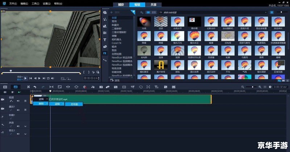This screenshot has width=290, height=152.
Task: Switch to the 共享 share tab
Action: coord(153,5)
